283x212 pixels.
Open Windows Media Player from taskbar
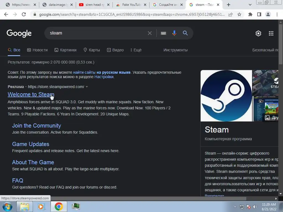pos(41,206)
